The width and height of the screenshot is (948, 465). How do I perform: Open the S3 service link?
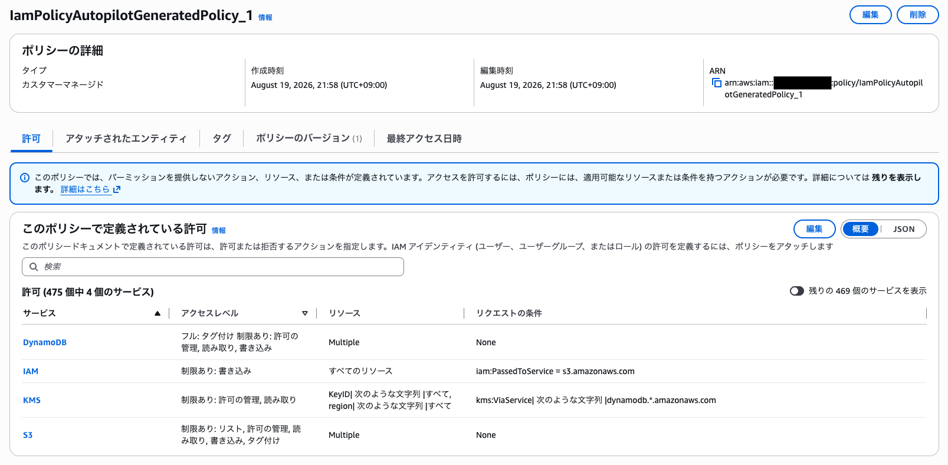coord(28,435)
